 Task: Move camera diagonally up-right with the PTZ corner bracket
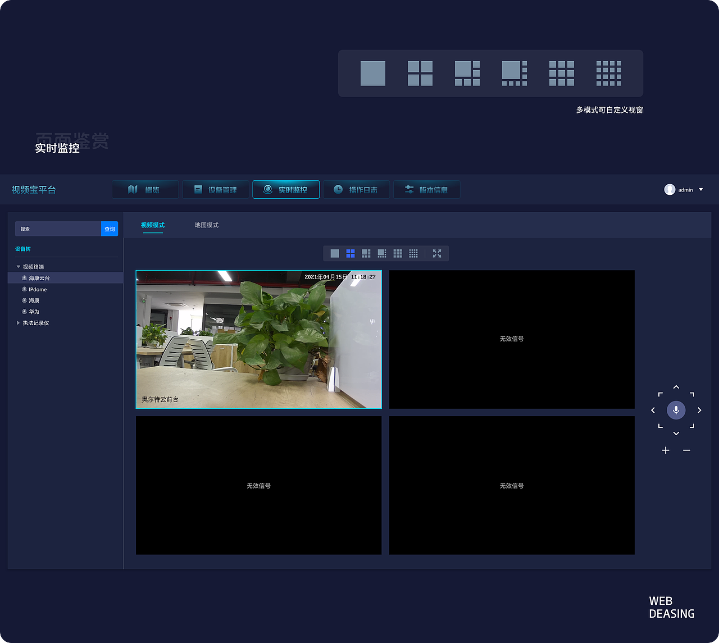[692, 395]
